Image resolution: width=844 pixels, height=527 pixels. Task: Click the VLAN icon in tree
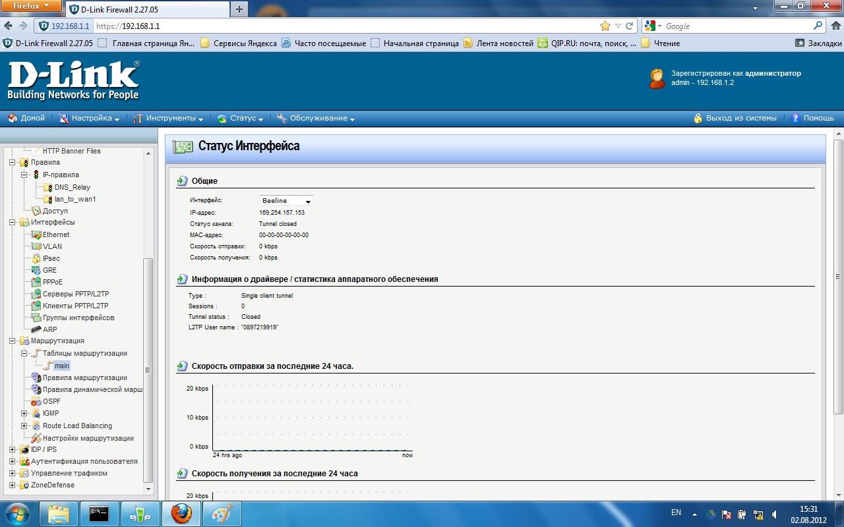click(x=36, y=246)
